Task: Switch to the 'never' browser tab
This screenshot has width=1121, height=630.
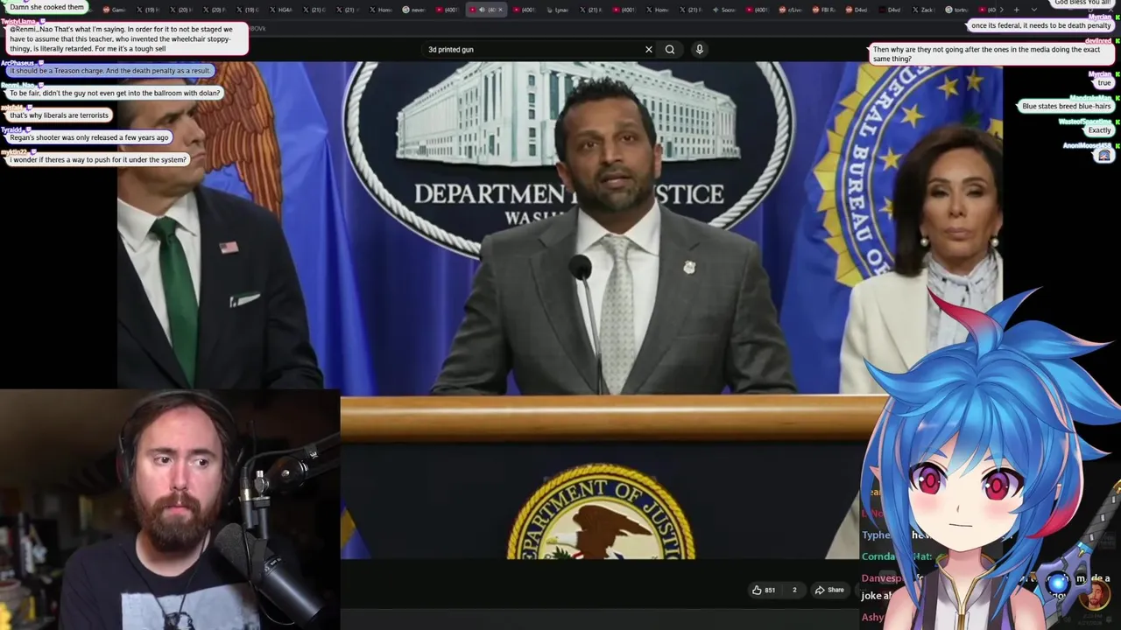Action: 415,10
